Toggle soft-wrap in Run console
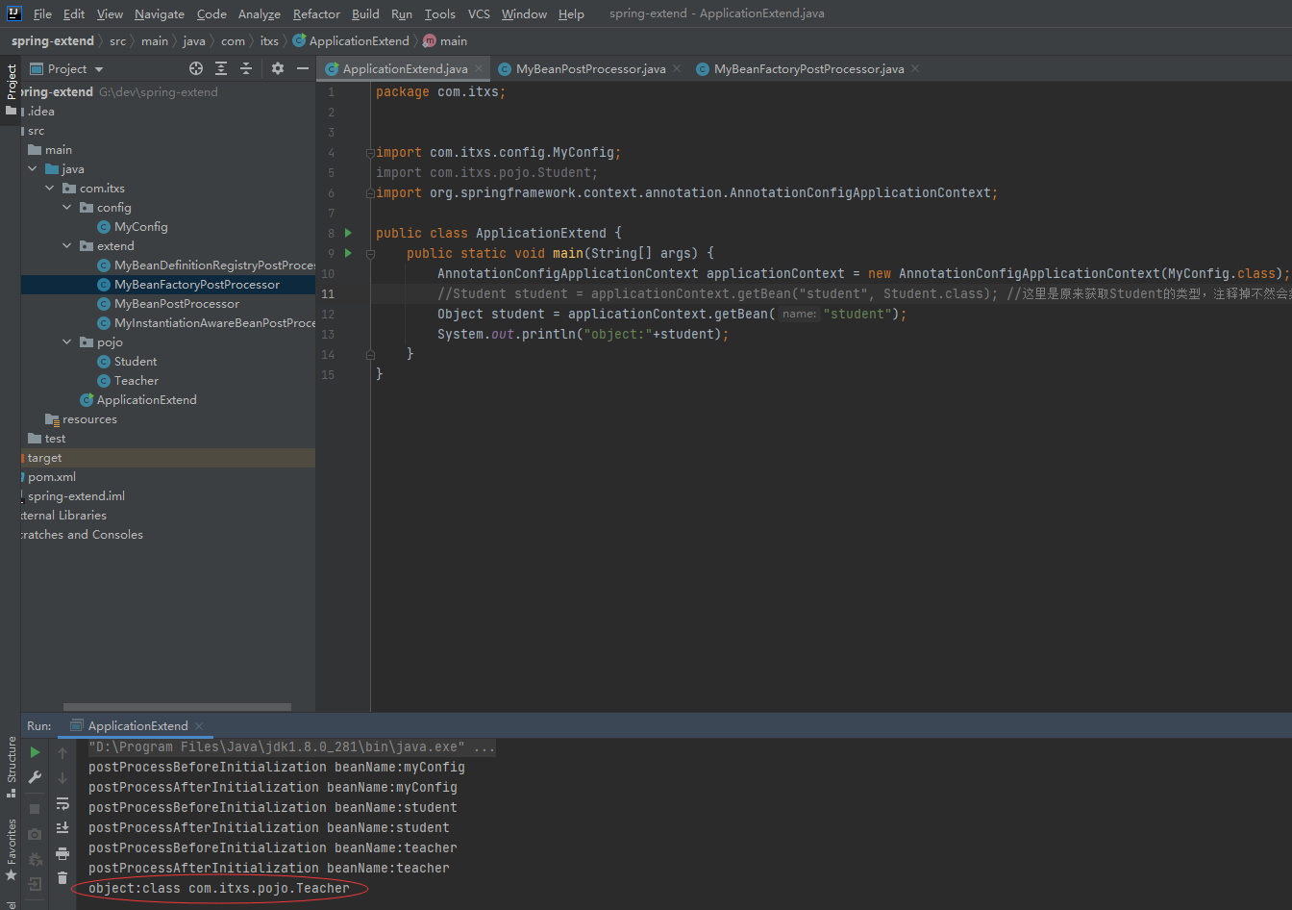Screen dimensions: 1292x910 (x=62, y=803)
